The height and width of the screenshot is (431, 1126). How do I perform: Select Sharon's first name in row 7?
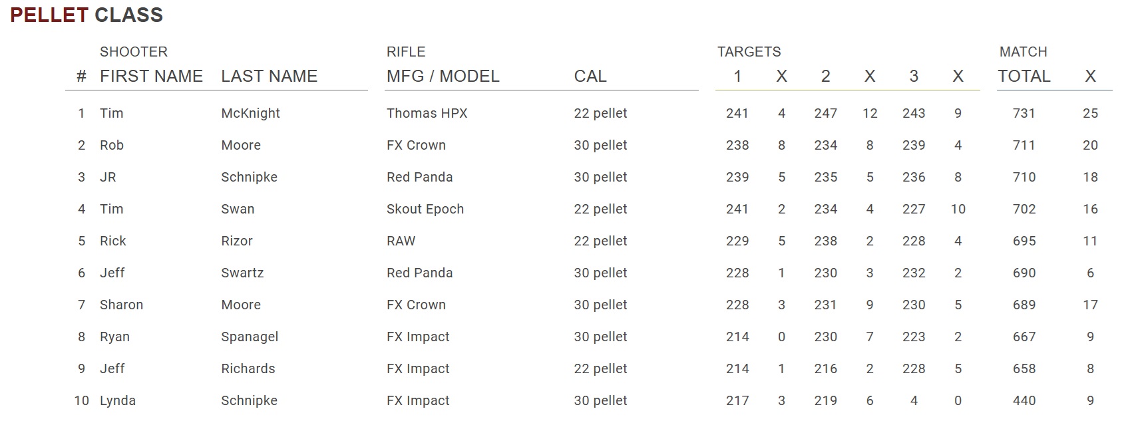[x=121, y=305]
